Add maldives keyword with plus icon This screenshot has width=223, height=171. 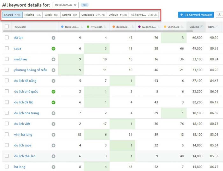pyautogui.click(x=54, y=59)
